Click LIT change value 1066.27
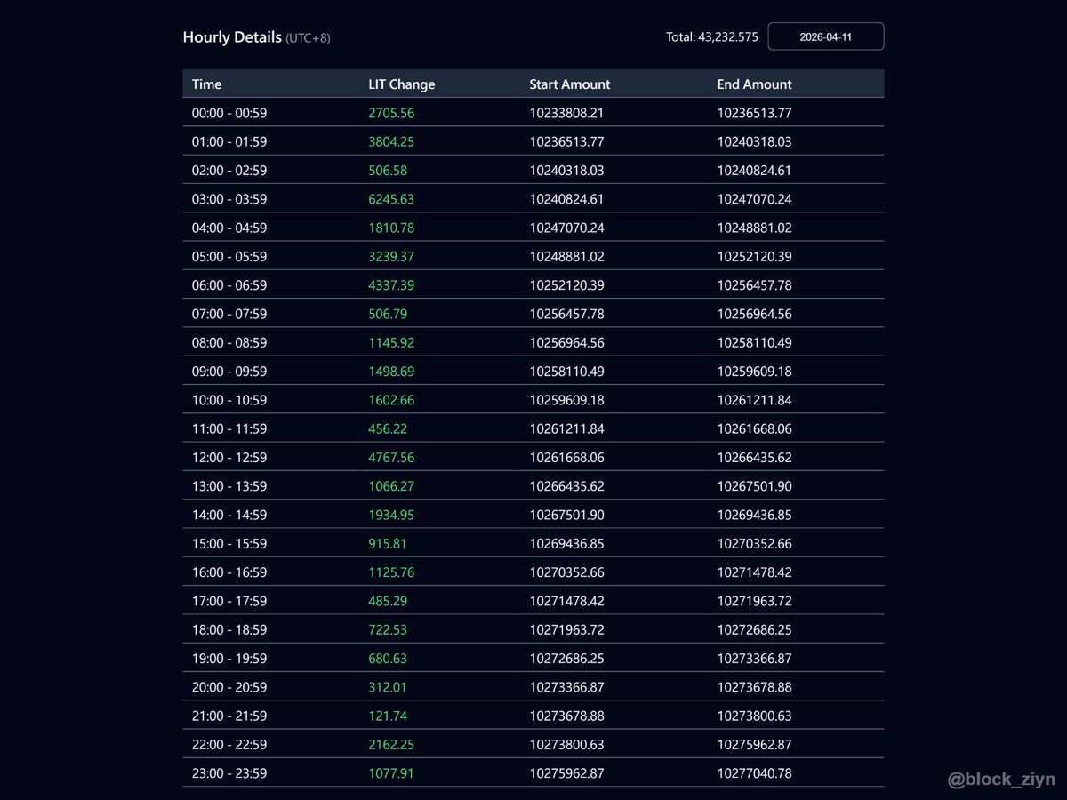This screenshot has width=1067, height=800. (x=391, y=486)
